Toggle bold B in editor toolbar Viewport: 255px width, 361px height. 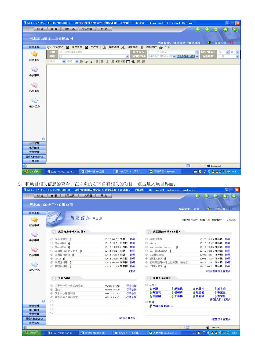pos(86,62)
